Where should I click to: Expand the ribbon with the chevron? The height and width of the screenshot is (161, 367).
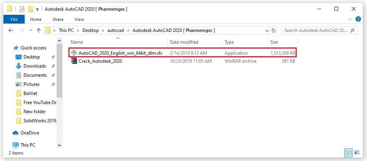[350, 19]
